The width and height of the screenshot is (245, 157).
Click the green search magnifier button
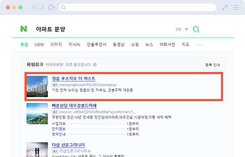(x=196, y=29)
